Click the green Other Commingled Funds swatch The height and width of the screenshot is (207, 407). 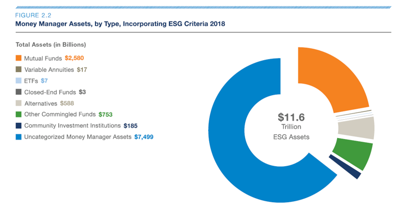18,114
